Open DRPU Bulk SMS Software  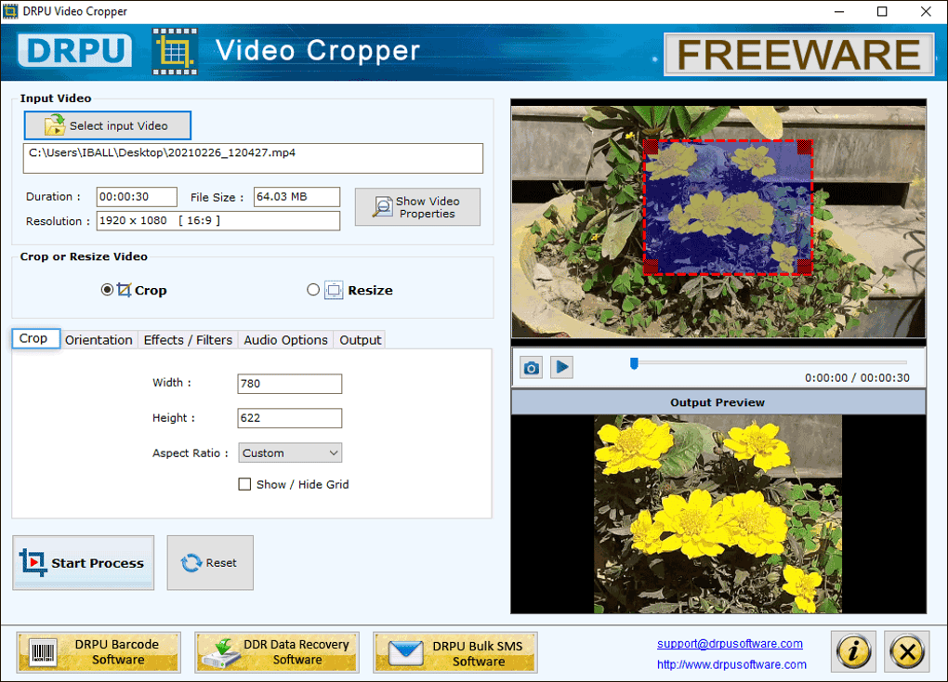click(454, 652)
